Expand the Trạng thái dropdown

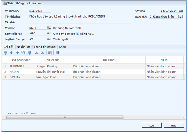coord(180,17)
